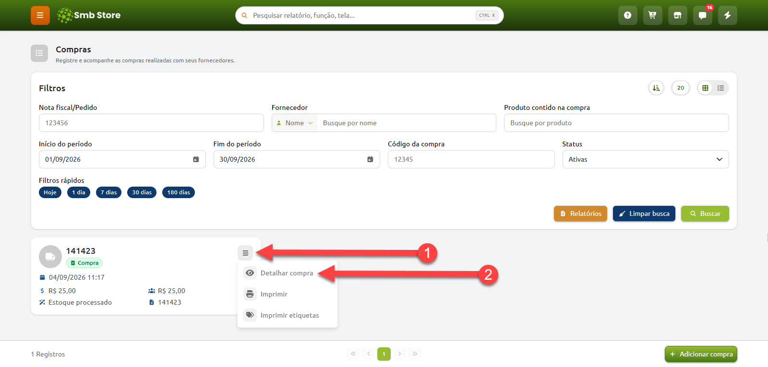Click the CTRL K shortcut badge

point(487,15)
